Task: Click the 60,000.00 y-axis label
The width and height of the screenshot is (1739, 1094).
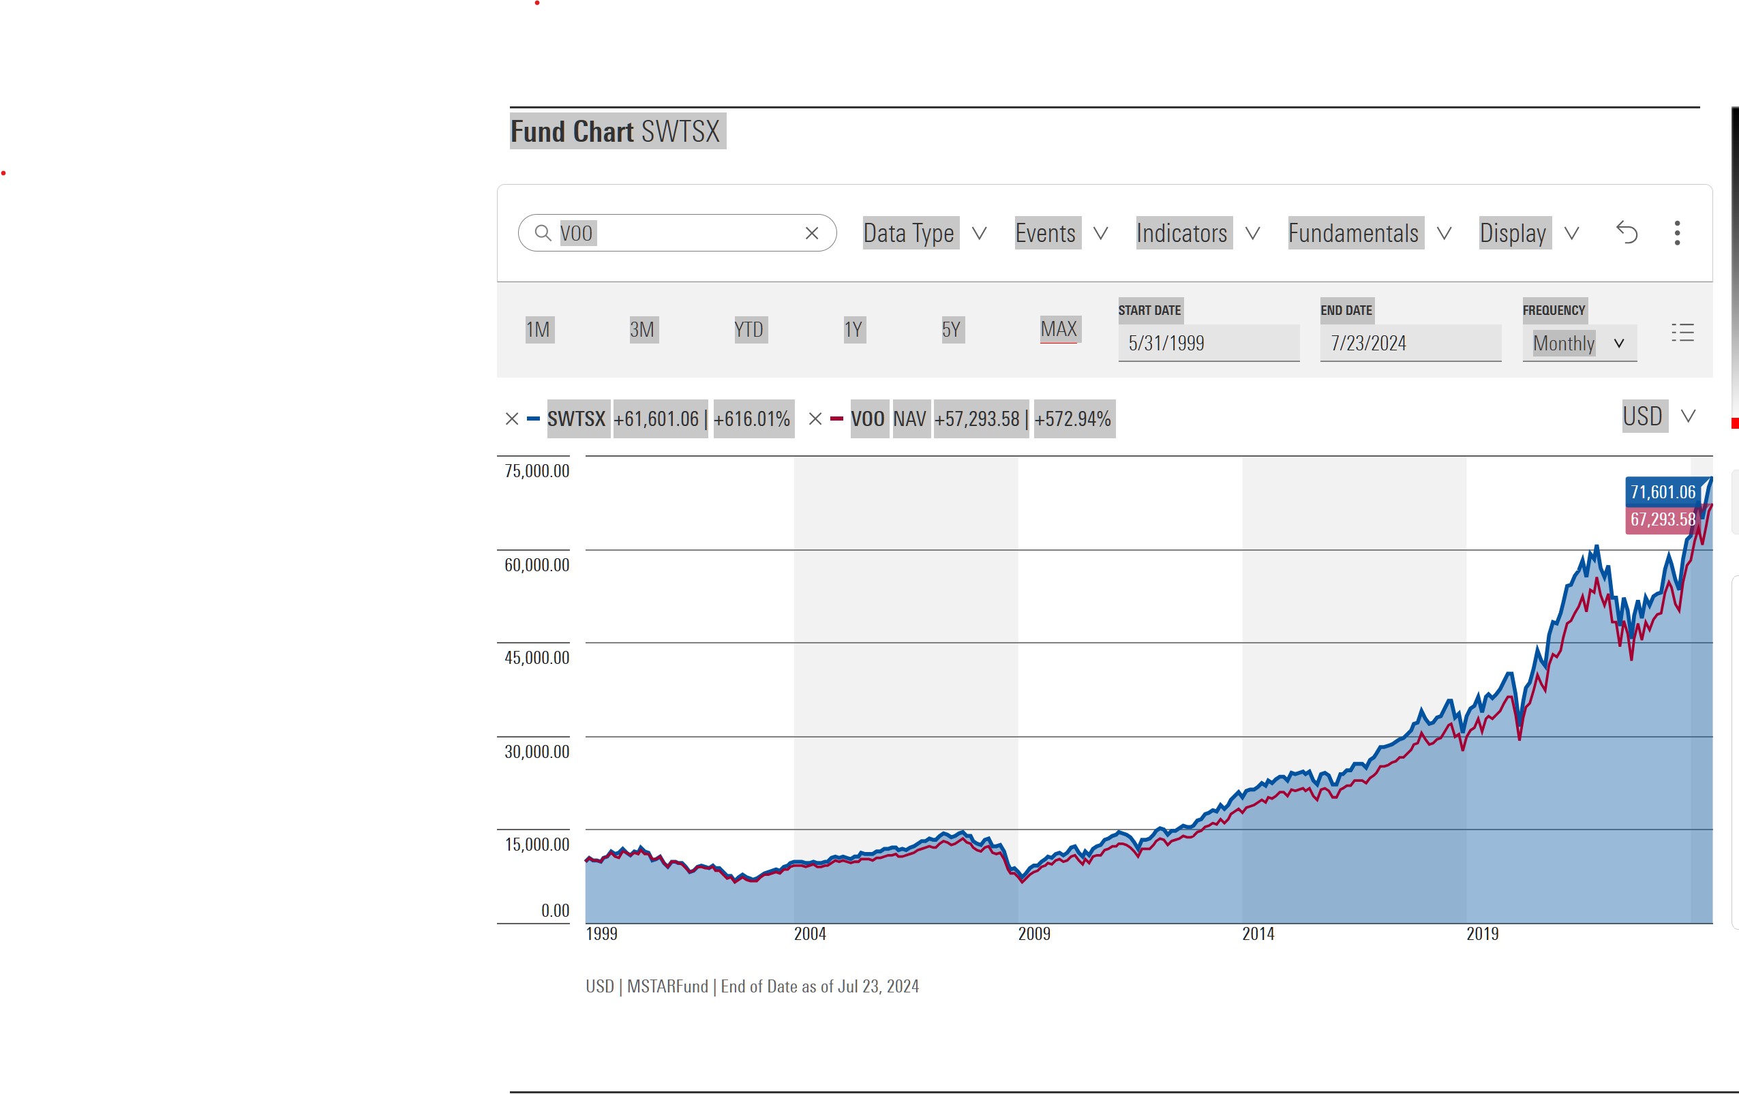Action: [x=536, y=564]
